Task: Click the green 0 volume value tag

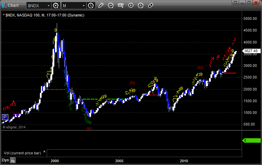Action: pos(251,141)
